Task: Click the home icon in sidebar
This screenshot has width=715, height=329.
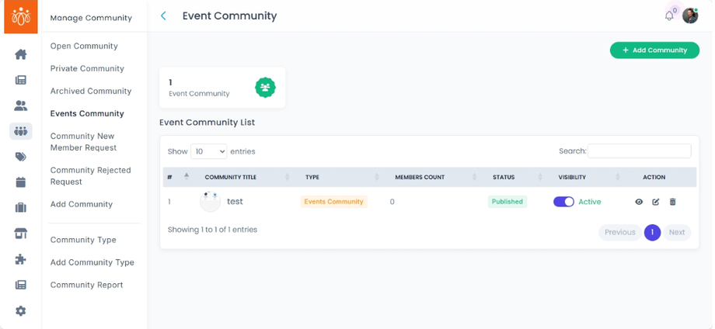Action: 21,54
